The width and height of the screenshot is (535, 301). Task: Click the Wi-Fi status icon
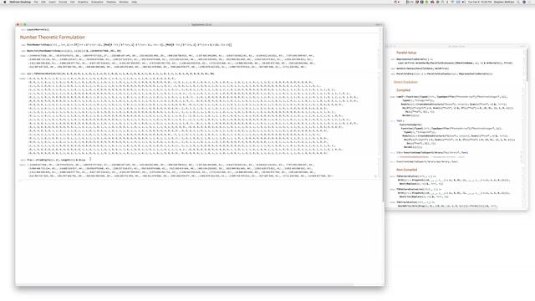click(452, 2)
